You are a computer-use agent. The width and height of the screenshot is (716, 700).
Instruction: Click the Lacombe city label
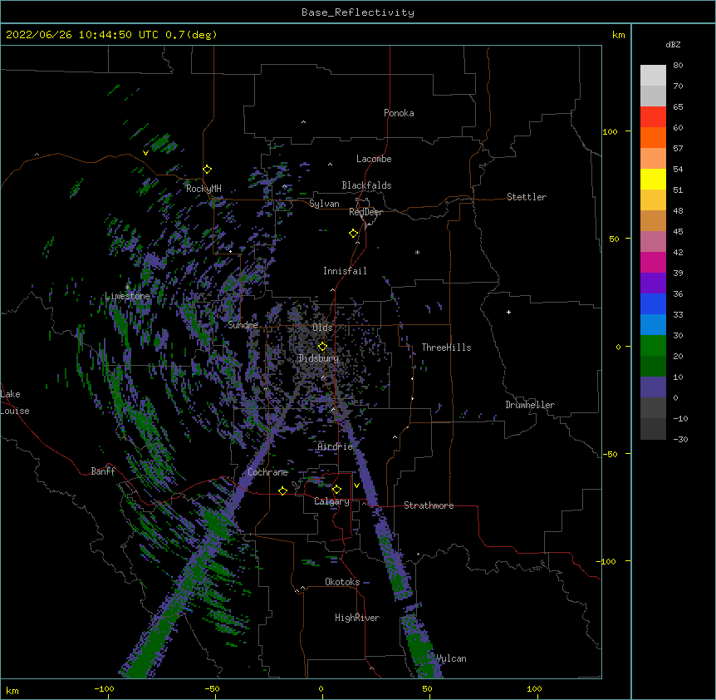[x=374, y=159]
